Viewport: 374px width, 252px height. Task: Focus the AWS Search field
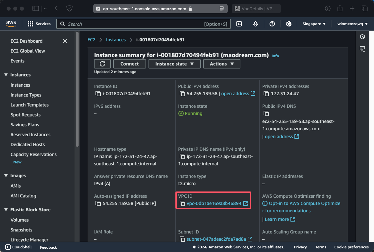tap(143, 24)
